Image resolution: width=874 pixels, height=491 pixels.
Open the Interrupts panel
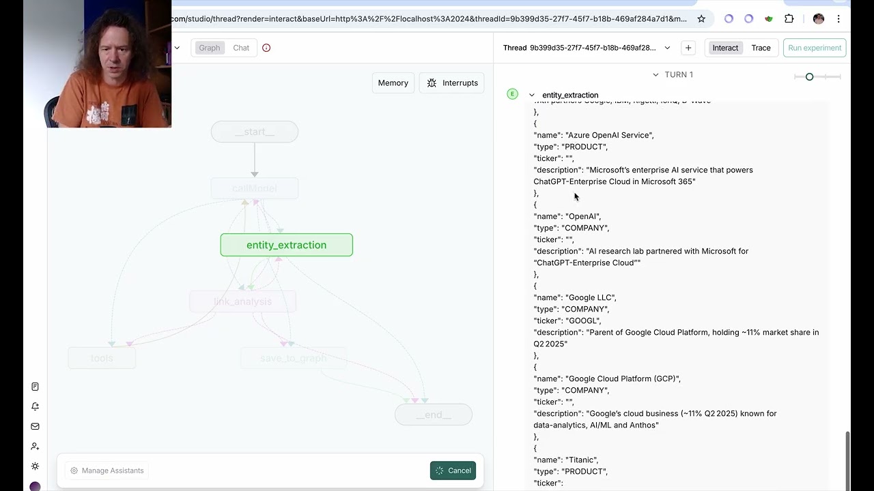point(452,83)
